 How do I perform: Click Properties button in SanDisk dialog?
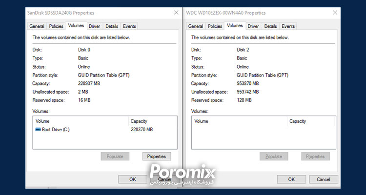click(x=157, y=156)
